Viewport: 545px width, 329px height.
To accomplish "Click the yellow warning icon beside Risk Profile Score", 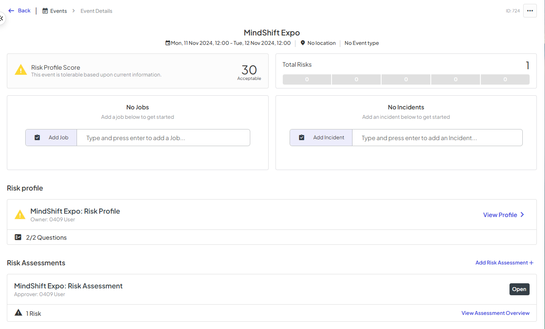I will click(x=21, y=70).
